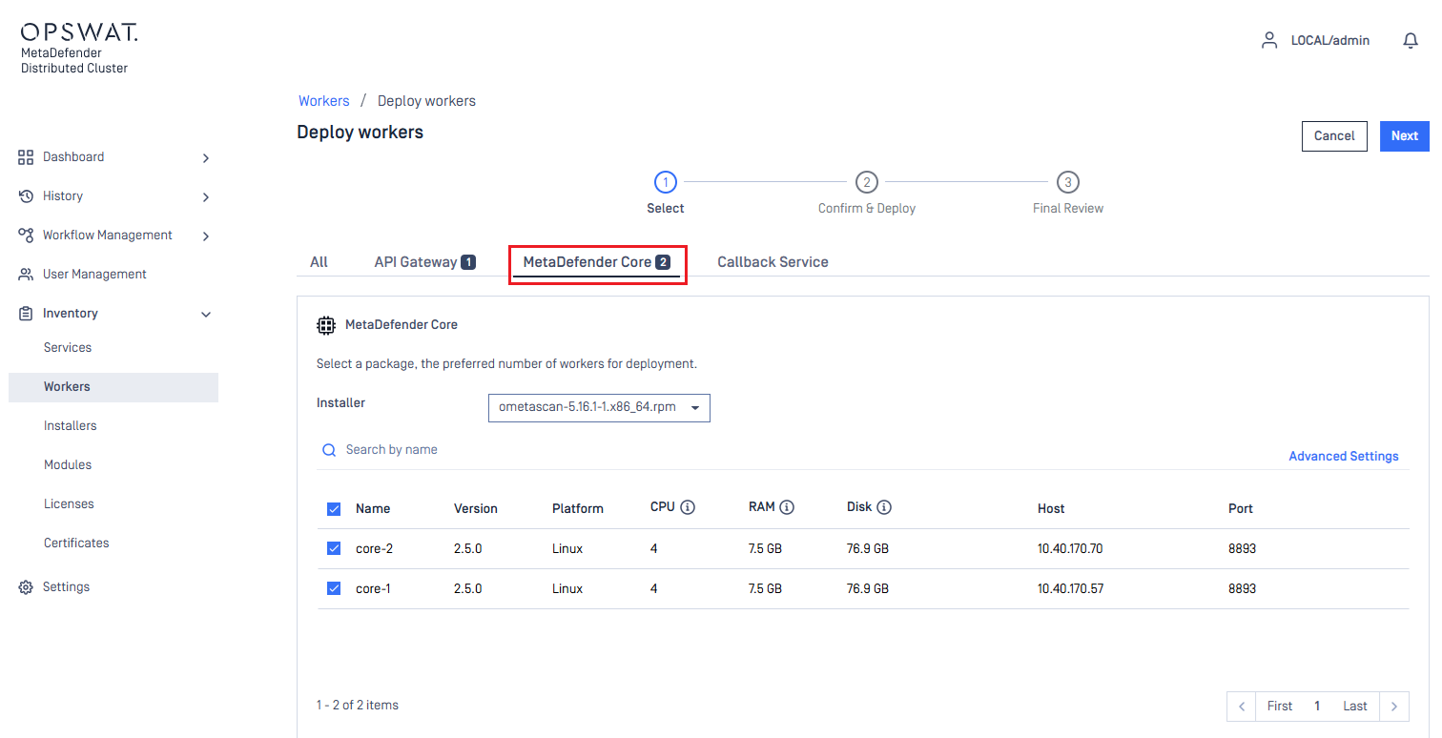This screenshot has height=738, width=1442.
Task: Uncheck the core-2 worker checkbox
Action: click(334, 548)
